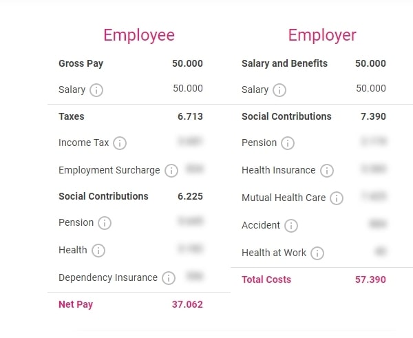The width and height of the screenshot is (413, 338).
Task: Click the Taxes total 6.713
Action: click(x=190, y=116)
